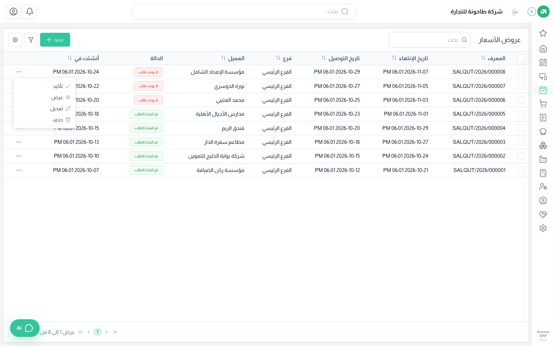
Task: Click the green جديد button
Action: [x=55, y=40]
